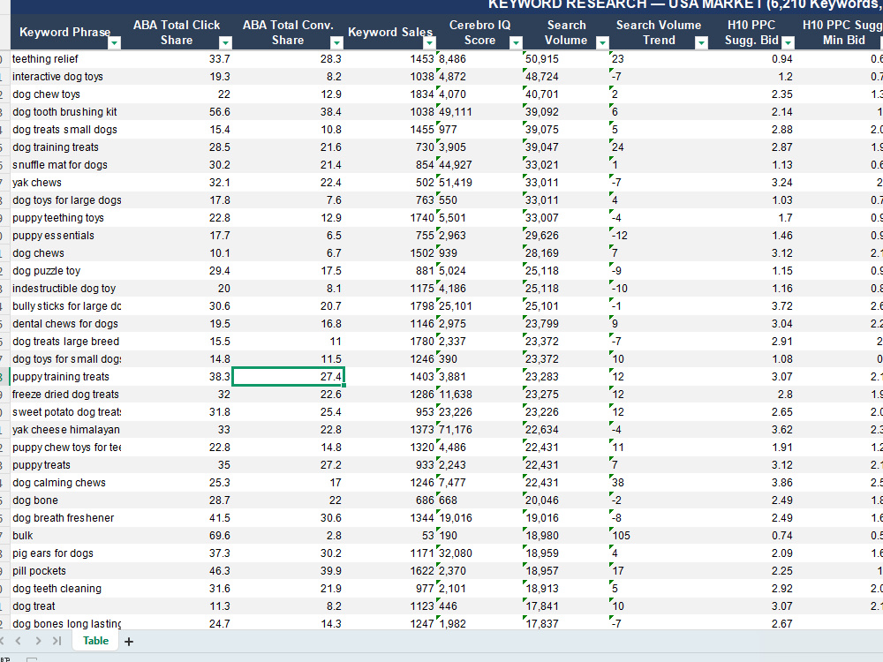Select the 'puppy training treats' cell

coord(65,377)
